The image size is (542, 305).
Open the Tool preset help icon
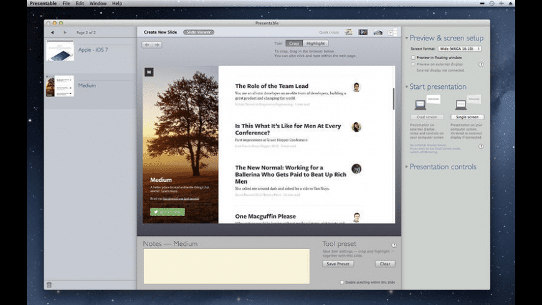coord(394,245)
